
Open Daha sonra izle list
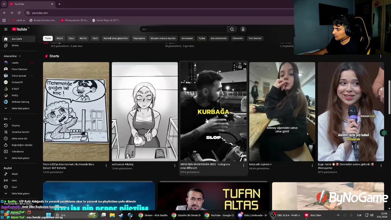[18, 138]
